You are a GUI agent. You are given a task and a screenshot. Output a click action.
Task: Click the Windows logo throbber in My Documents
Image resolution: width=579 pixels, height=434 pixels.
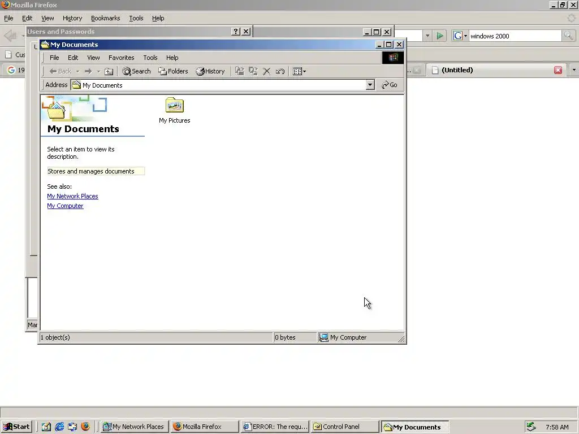(393, 58)
